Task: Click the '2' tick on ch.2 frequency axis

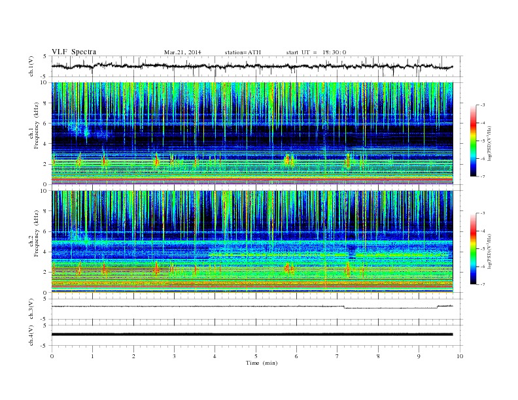Action: pyautogui.click(x=46, y=273)
